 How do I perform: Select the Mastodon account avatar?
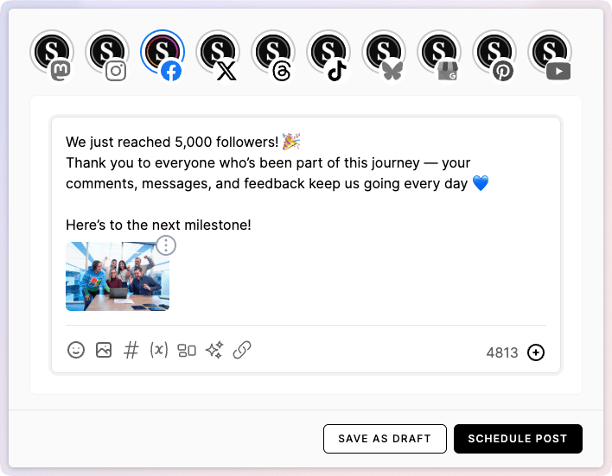(x=52, y=53)
